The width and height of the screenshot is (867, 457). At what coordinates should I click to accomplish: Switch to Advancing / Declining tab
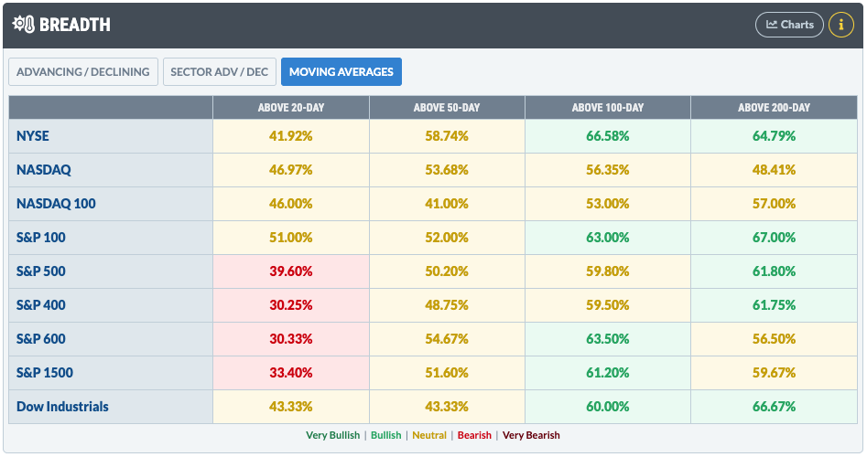pyautogui.click(x=83, y=72)
